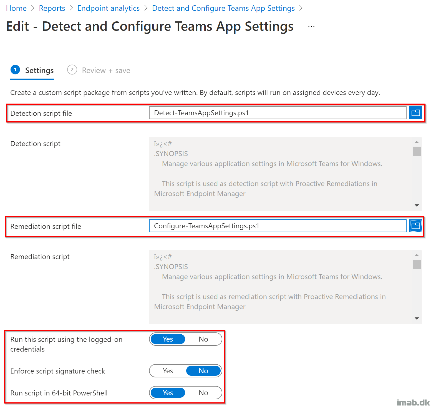
Task: Click the page title 'Edit - Detect and Configure Teams App Settings'
Action: pos(150,26)
